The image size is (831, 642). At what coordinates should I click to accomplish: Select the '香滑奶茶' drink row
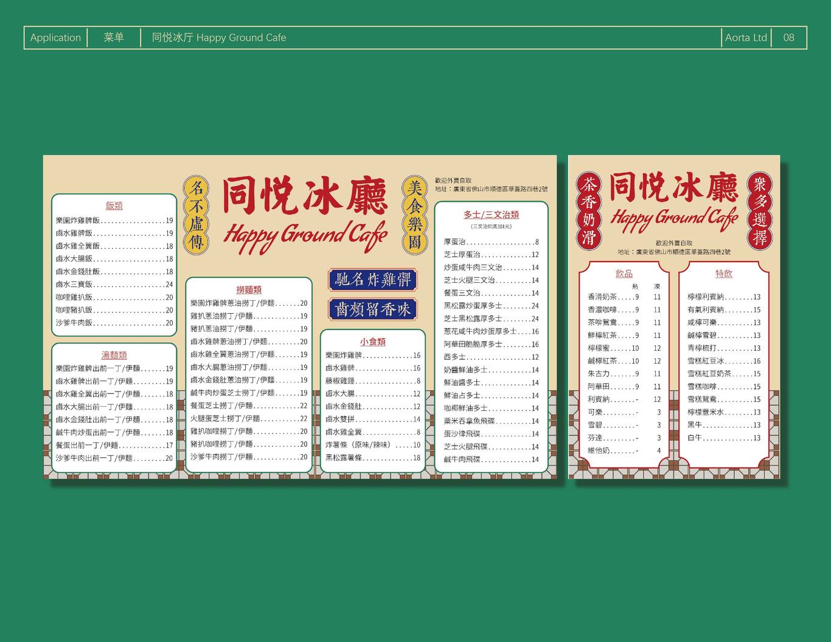click(624, 297)
